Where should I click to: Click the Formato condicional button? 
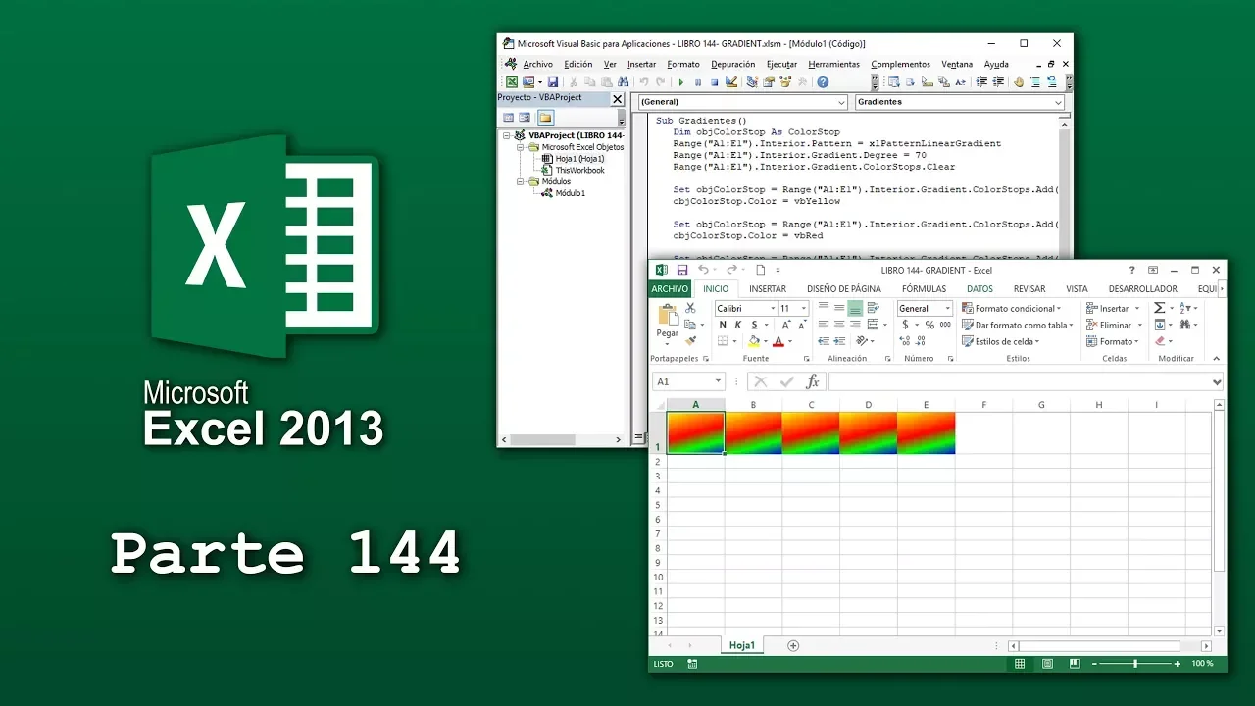(x=1012, y=308)
